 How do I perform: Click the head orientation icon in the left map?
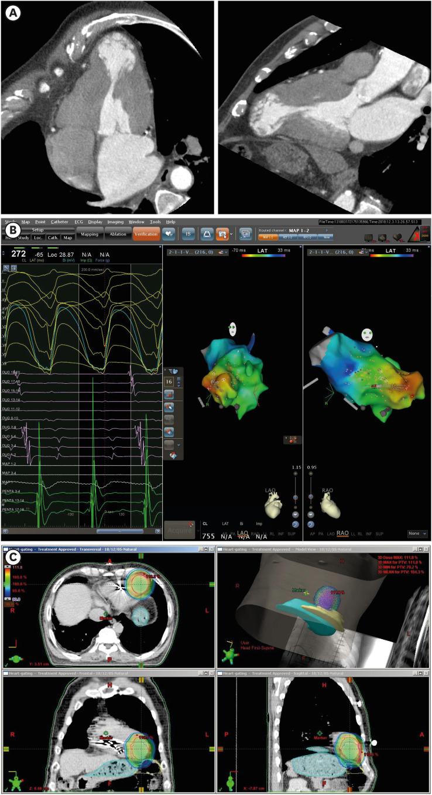click(232, 330)
